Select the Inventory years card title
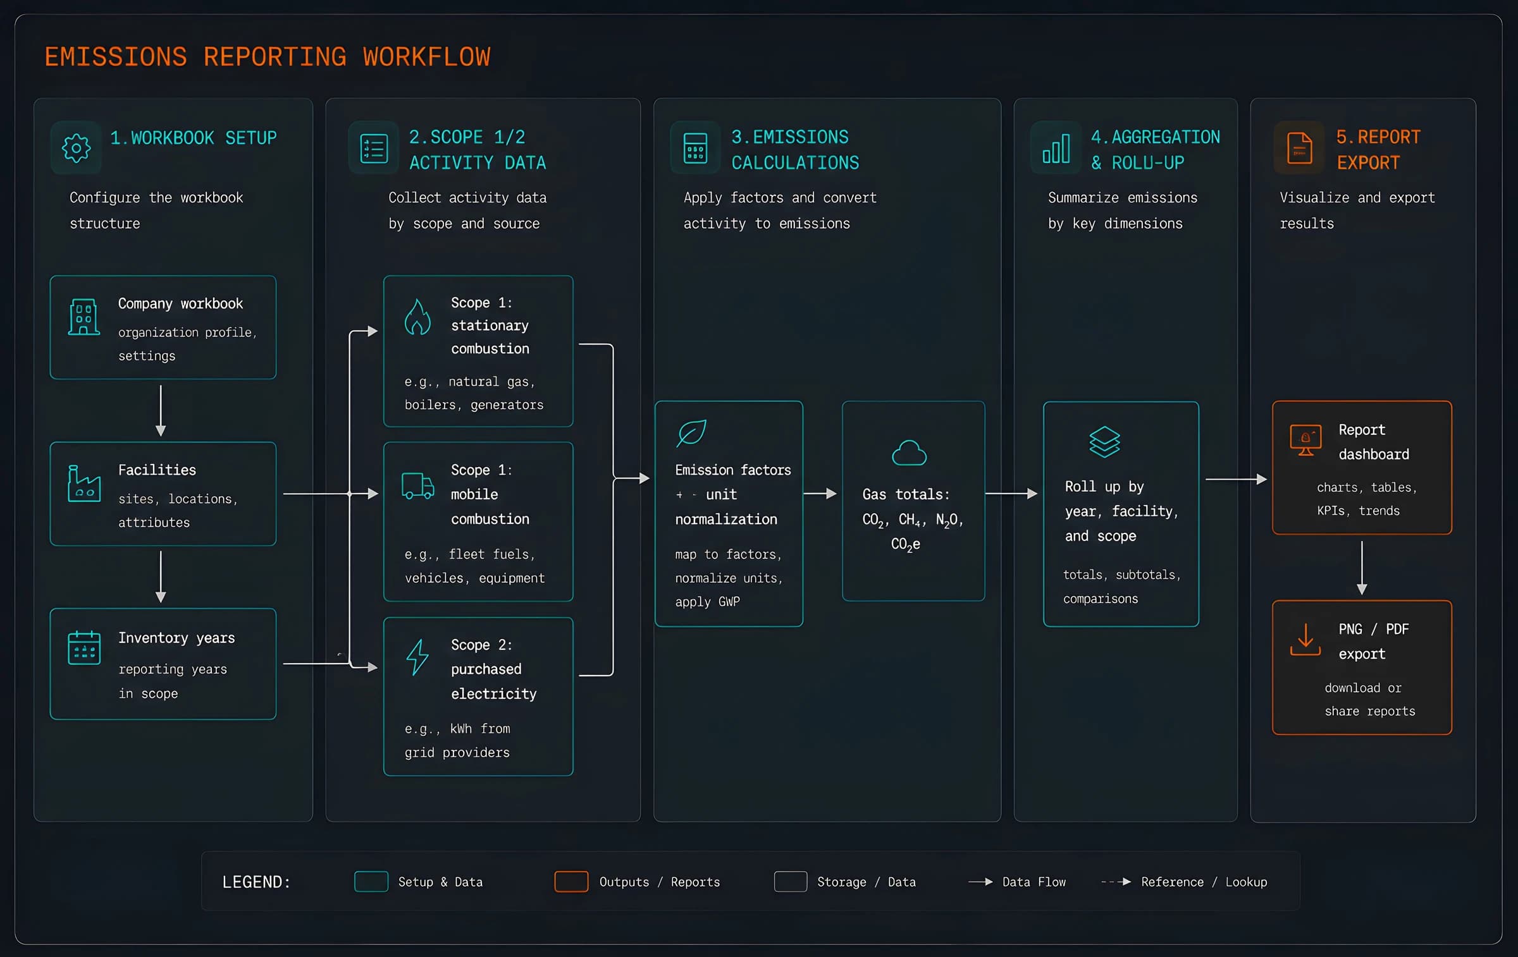 click(x=176, y=638)
